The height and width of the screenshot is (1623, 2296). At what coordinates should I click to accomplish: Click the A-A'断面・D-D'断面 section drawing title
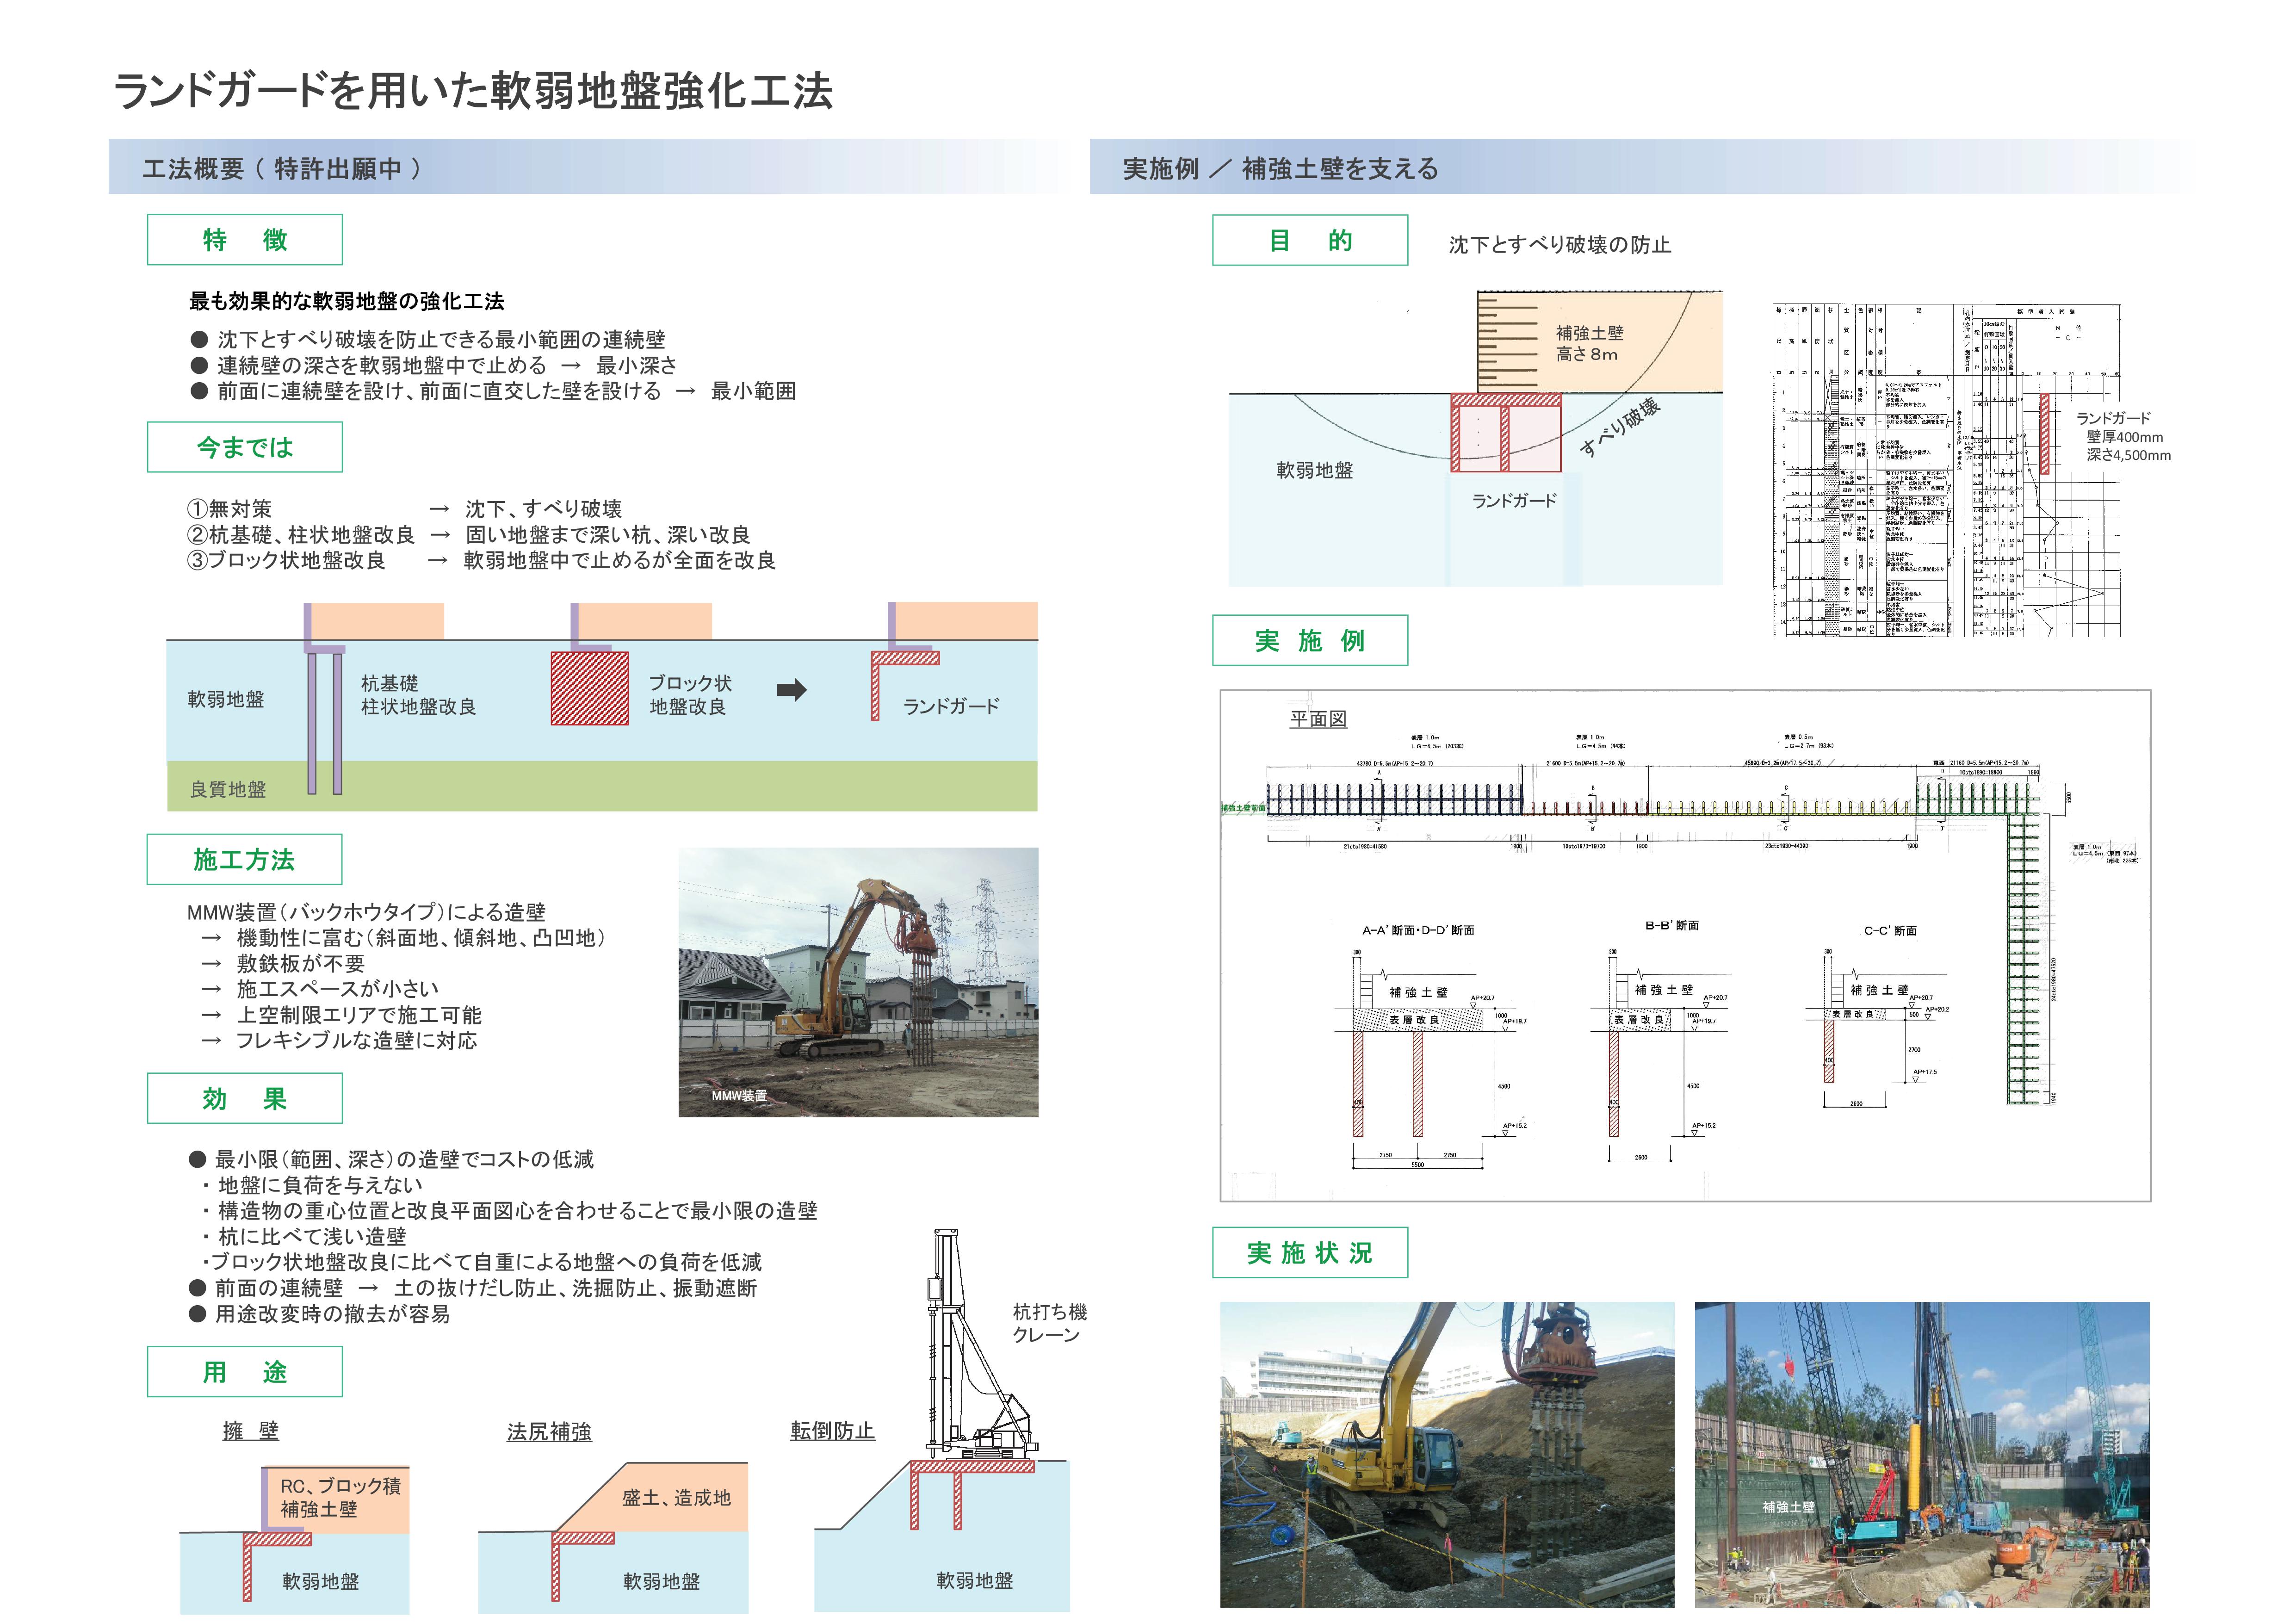[1418, 930]
